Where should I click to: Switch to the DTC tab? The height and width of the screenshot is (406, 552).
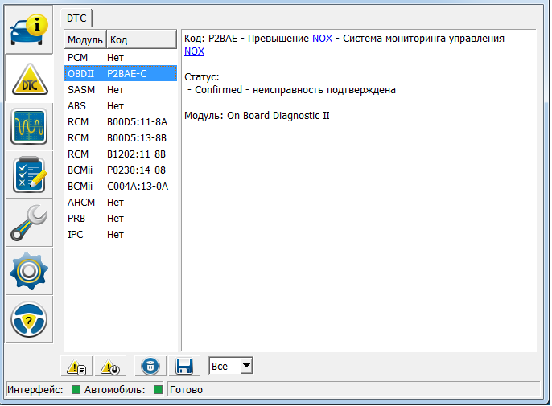click(x=76, y=18)
